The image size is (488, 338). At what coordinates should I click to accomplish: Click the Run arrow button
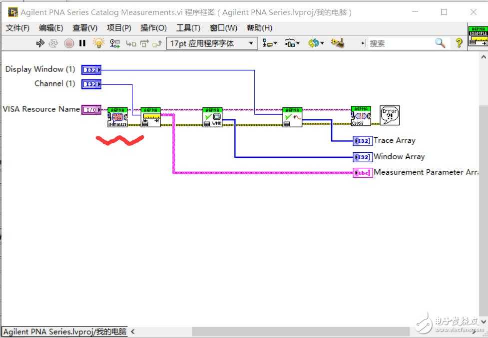tap(40, 43)
